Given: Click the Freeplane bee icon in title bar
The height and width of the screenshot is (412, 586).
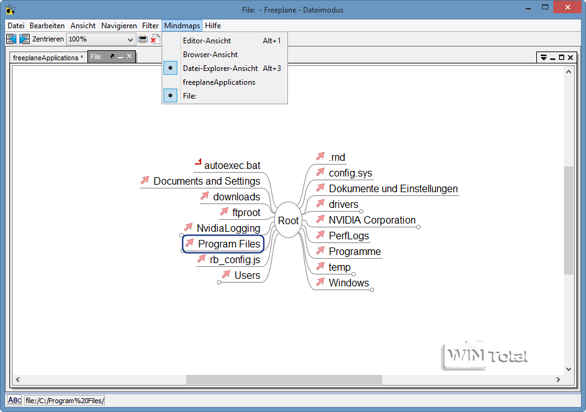Looking at the screenshot, I should 11,9.
